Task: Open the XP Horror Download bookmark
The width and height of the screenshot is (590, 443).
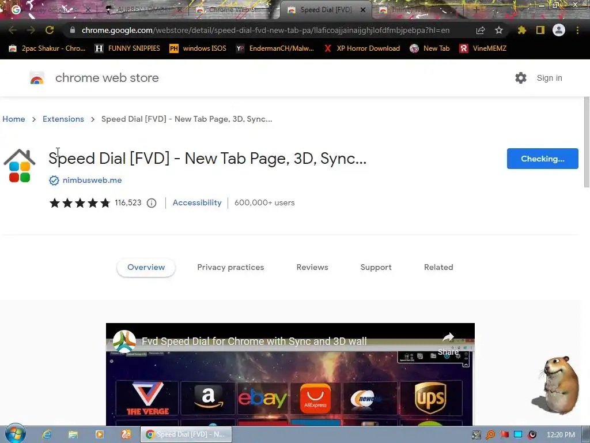Action: (362, 48)
